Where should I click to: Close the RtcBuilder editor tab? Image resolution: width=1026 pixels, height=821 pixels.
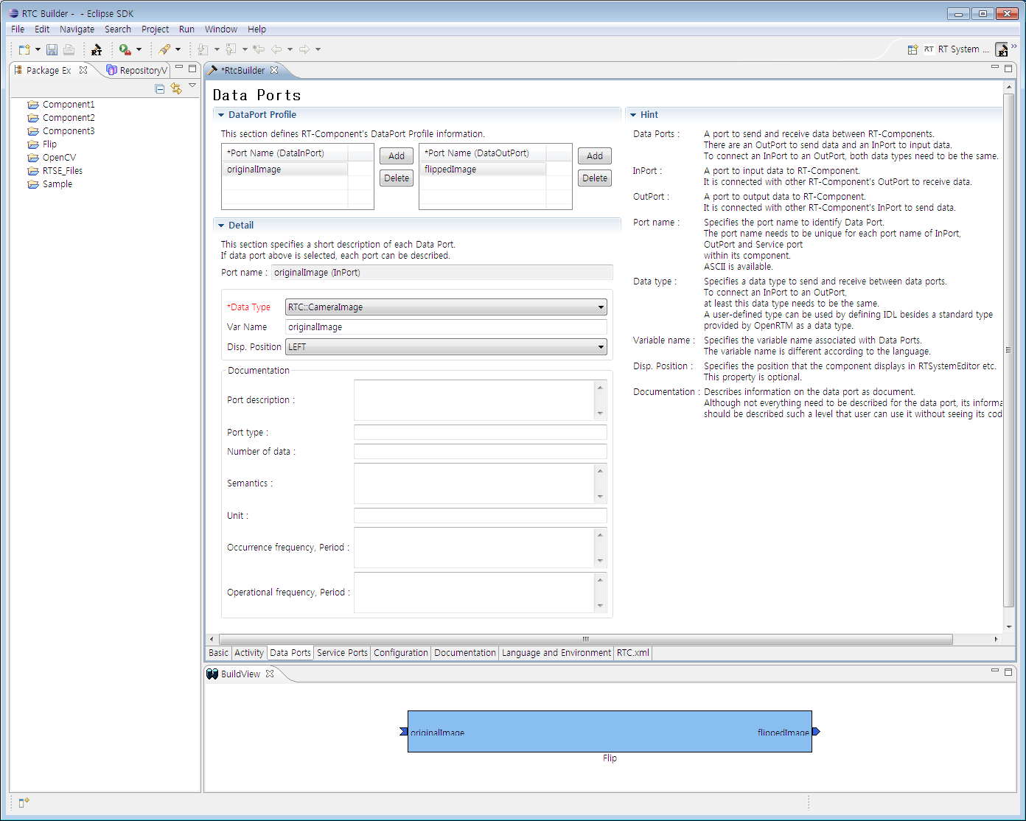274,70
